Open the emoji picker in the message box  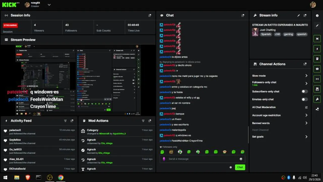pos(241,159)
